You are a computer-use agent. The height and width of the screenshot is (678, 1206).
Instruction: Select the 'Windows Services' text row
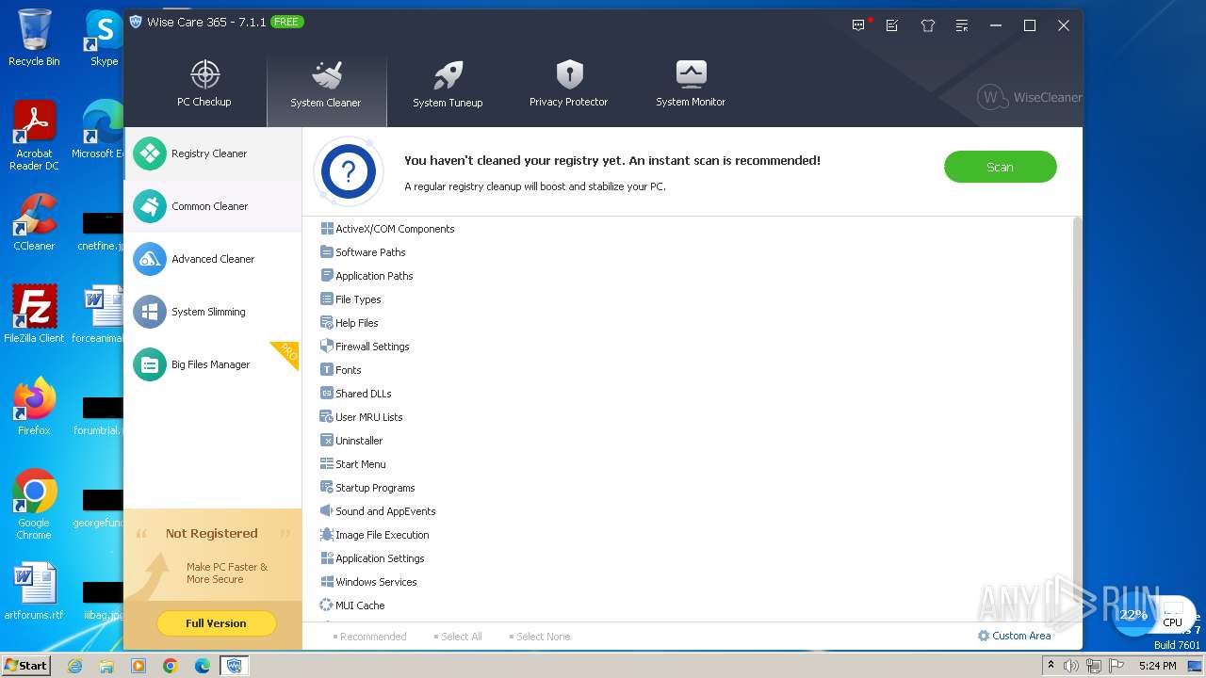pos(376,582)
